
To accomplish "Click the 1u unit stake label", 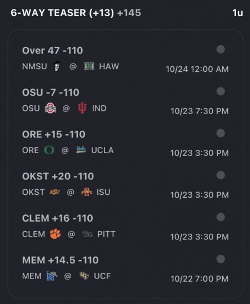I will [x=238, y=13].
